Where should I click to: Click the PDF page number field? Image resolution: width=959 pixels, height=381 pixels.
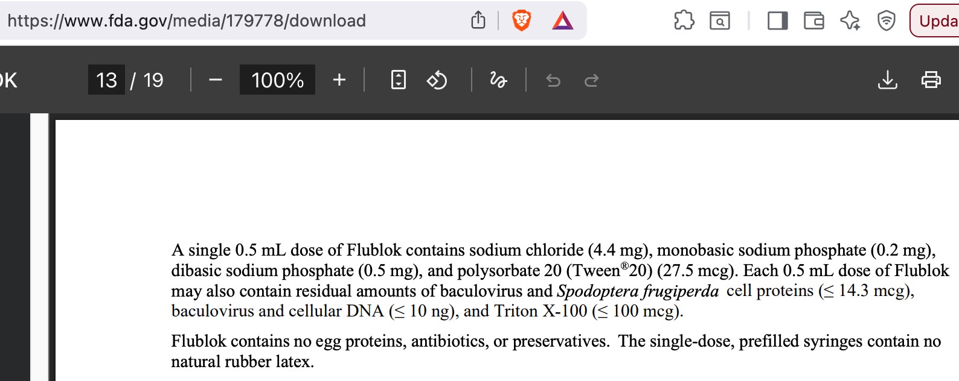click(x=106, y=80)
